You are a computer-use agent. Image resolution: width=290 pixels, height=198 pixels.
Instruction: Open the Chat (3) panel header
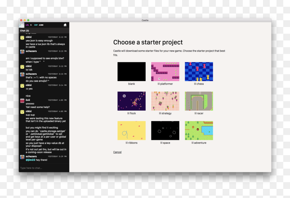coord(44,31)
